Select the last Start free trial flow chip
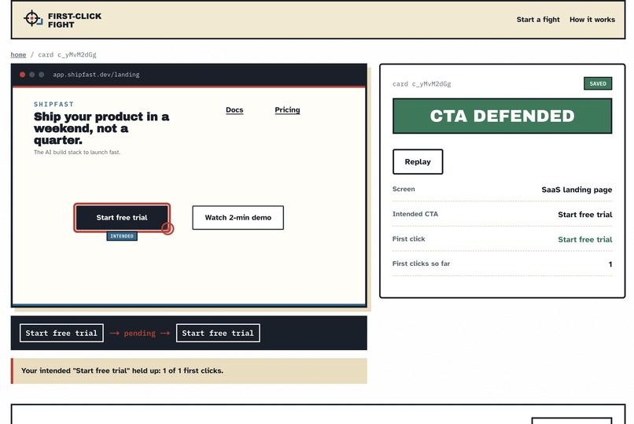 (x=218, y=333)
